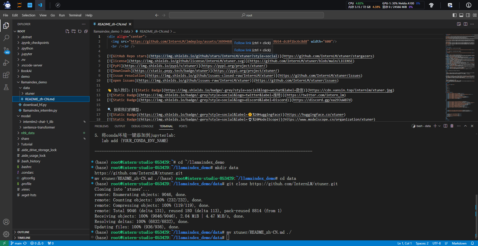This screenshot has height=246, width=478.
Task: Open editor more actions menu
Action: (472, 24)
